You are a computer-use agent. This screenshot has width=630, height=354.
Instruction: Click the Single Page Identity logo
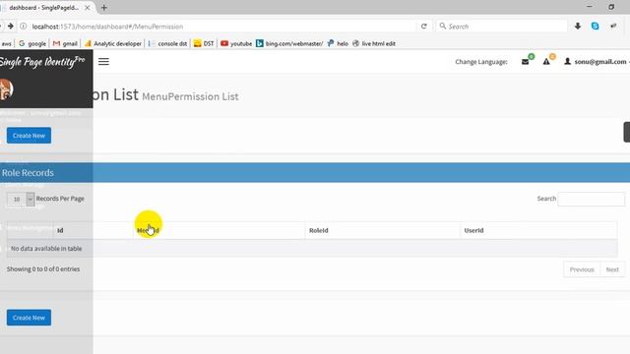[x=42, y=62]
